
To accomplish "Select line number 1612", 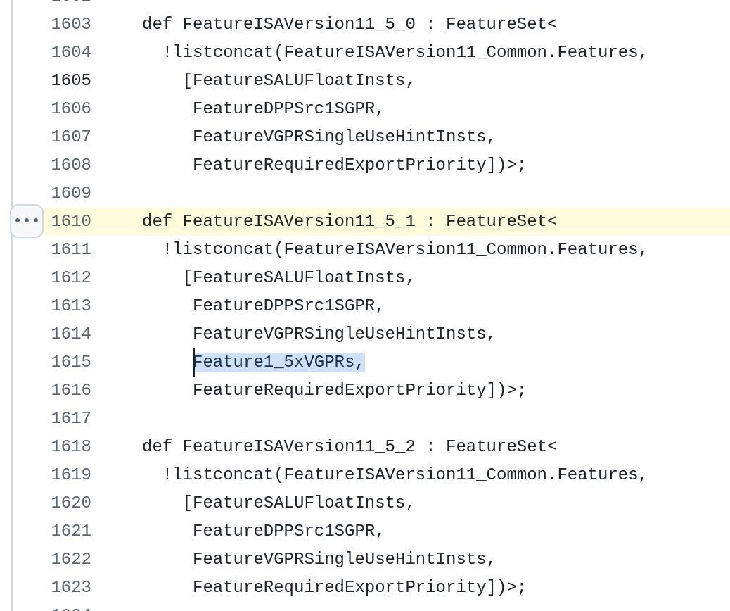I will coord(71,277).
